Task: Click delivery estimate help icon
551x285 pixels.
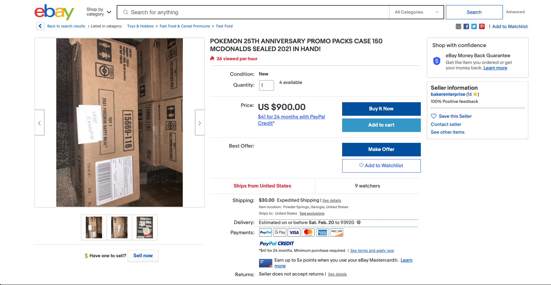Action: pyautogui.click(x=358, y=222)
